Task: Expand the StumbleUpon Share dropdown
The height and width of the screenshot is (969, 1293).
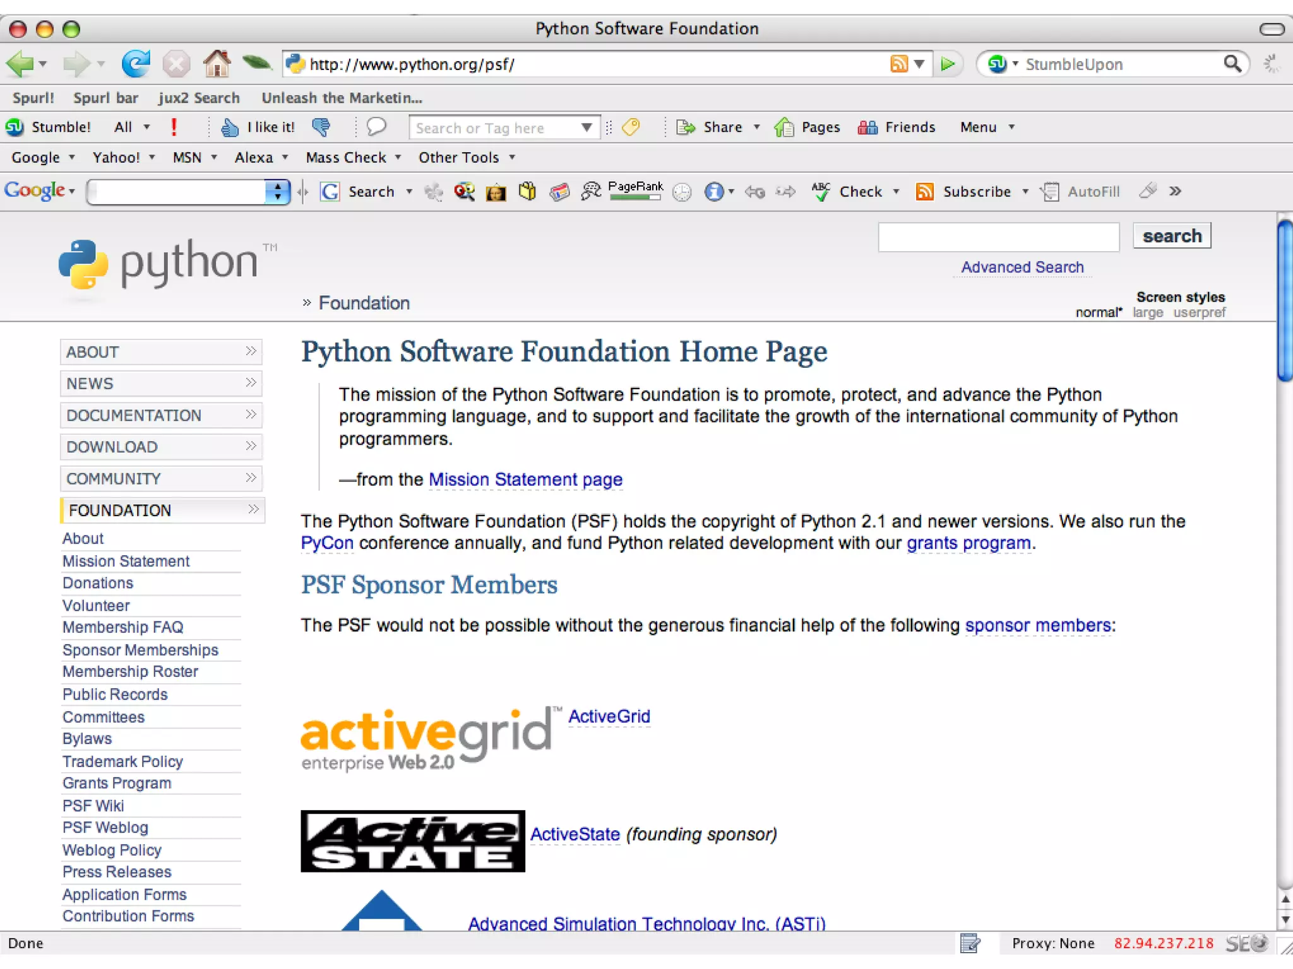Action: [x=757, y=127]
